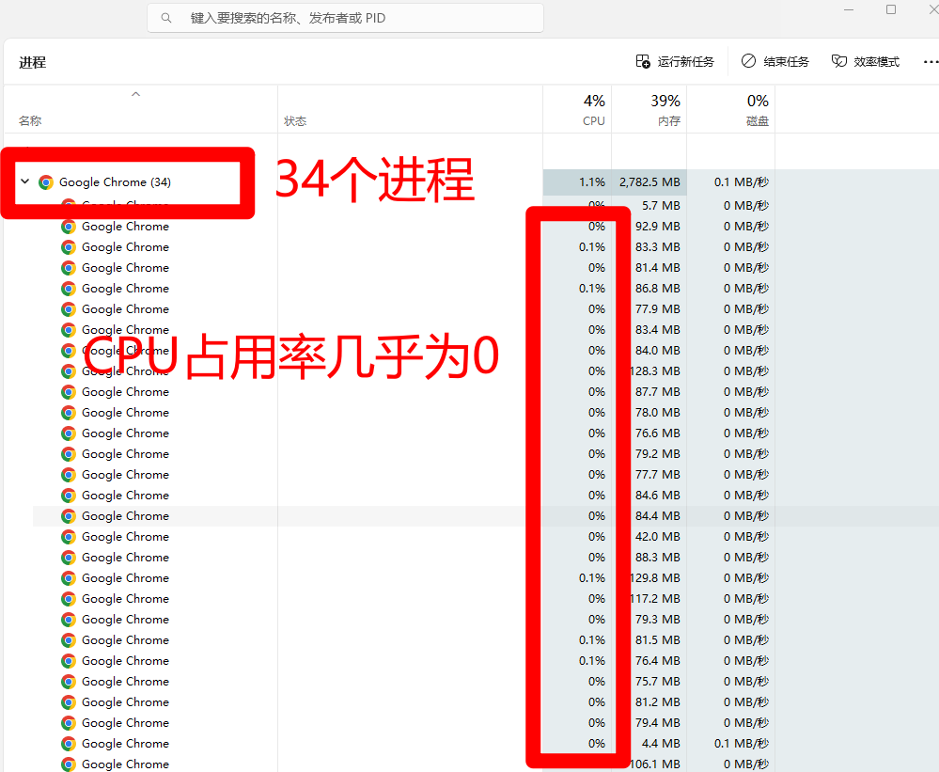This screenshot has width=939, height=772.
Task: Focus the name, publisher or PID search field
Action: [346, 18]
